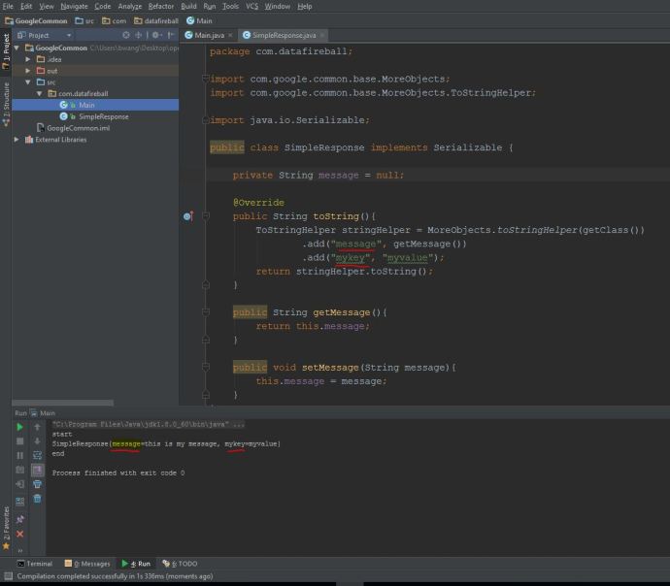Click the override gutter icon beside toString
Image resolution: width=670 pixels, height=586 pixels.
point(188,216)
